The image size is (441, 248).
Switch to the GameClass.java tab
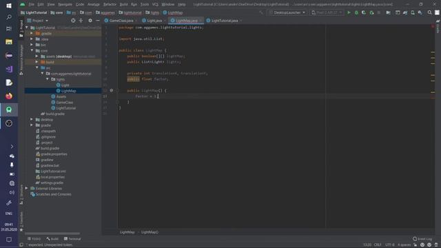(121, 21)
